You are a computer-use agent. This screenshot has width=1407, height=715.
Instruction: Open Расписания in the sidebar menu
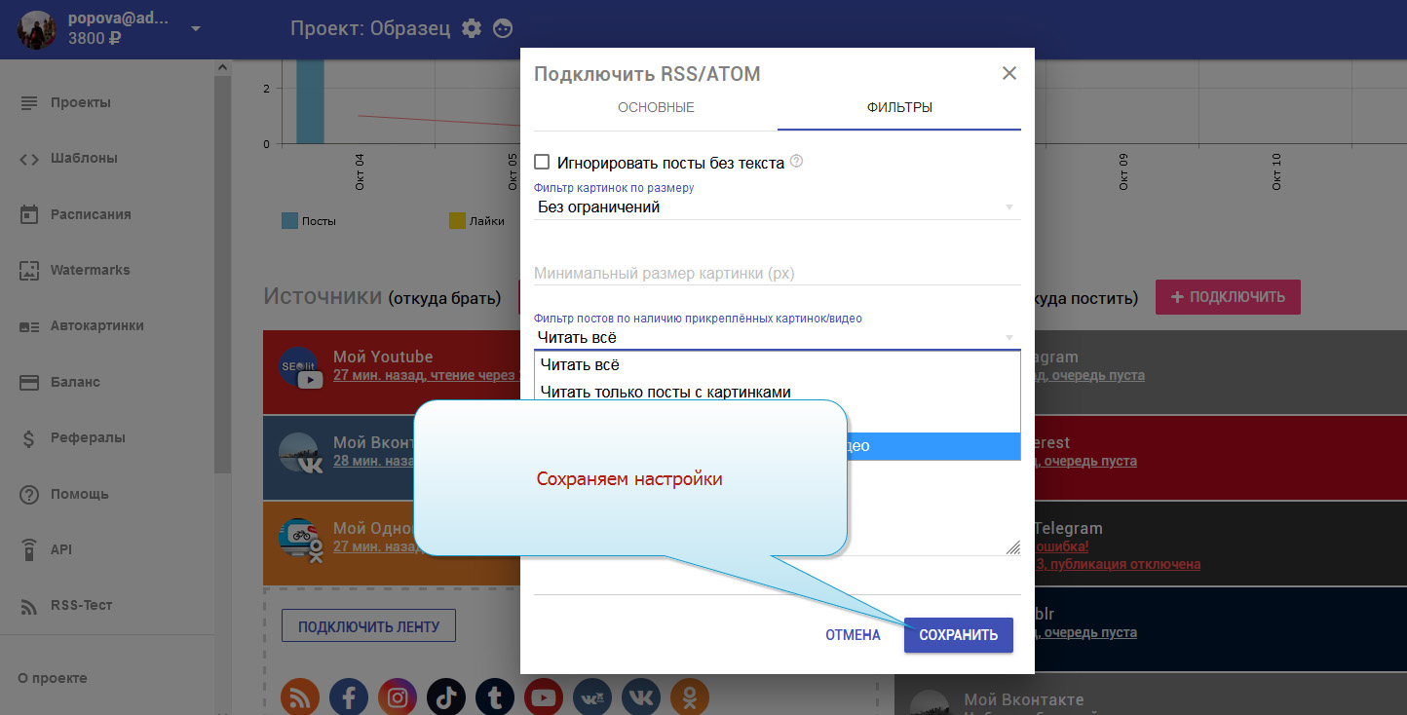[91, 214]
